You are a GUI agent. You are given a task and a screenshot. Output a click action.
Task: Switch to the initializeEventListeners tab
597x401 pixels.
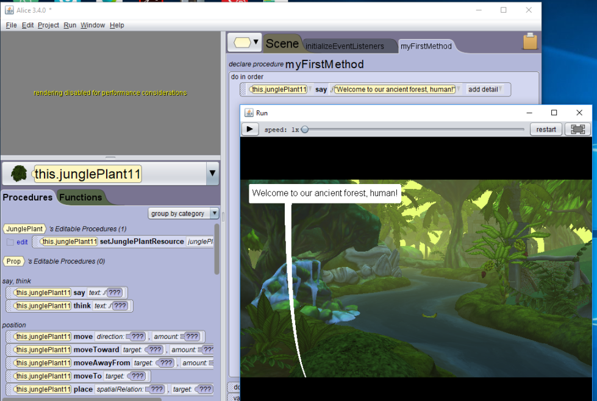click(x=345, y=46)
